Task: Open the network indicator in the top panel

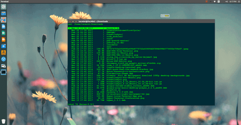Action: pyautogui.click(x=215, y=2)
